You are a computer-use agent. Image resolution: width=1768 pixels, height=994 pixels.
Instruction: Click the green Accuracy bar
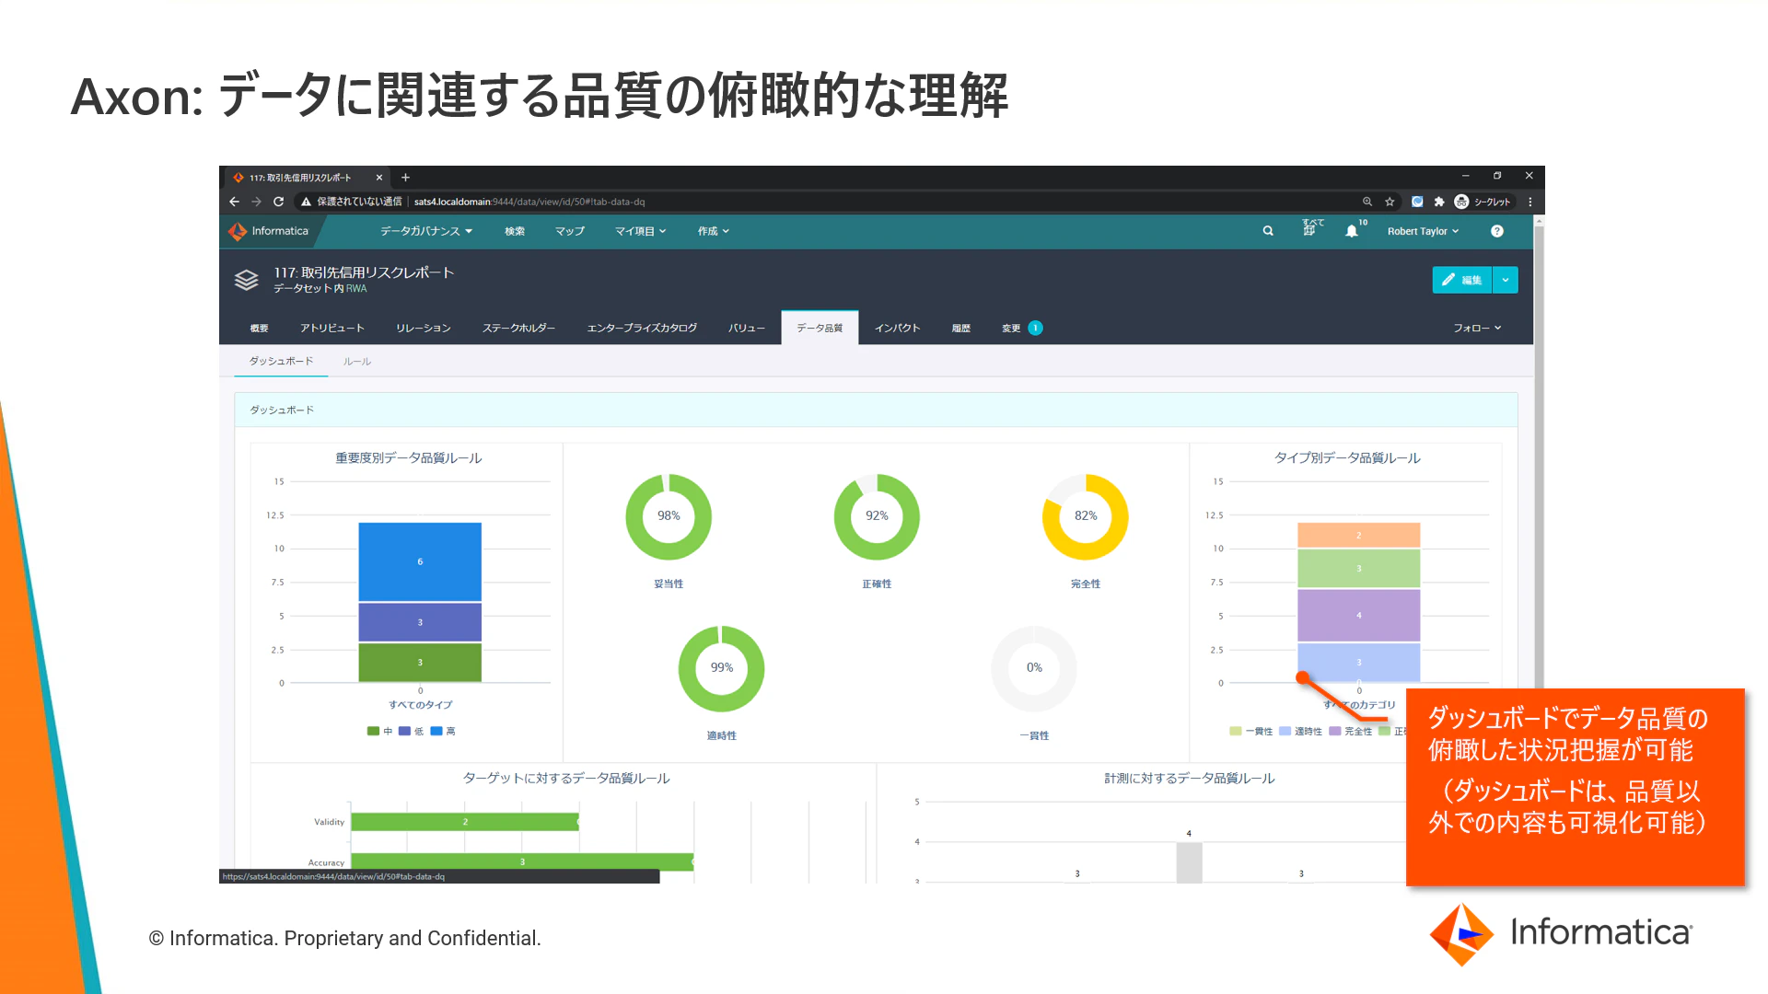click(522, 862)
